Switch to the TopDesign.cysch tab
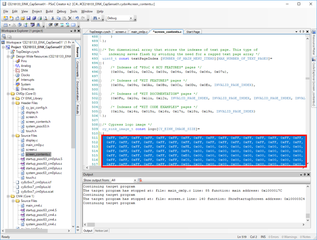Screen dimensions: 317x240 tap(100, 32)
